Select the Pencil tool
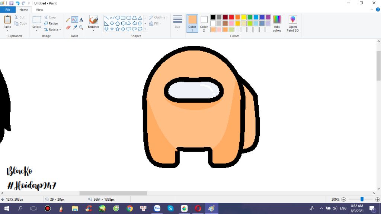 point(68,20)
